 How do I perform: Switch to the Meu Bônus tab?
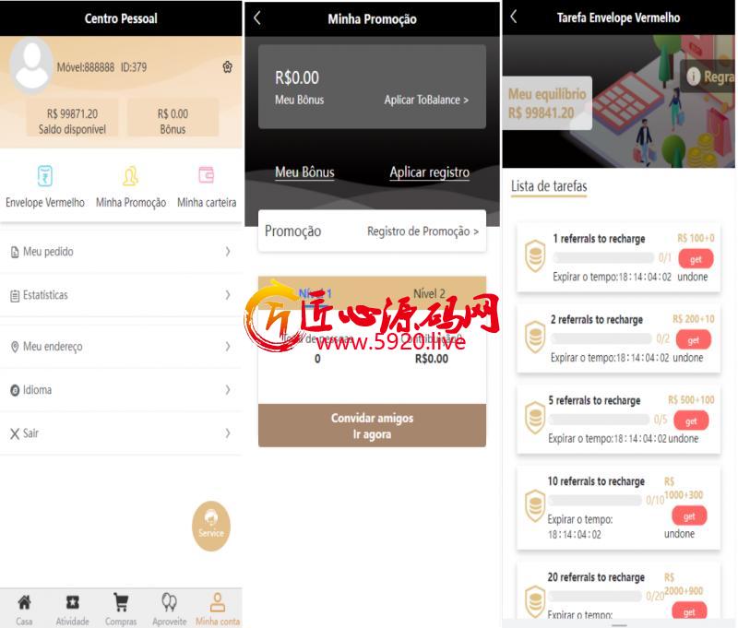[x=304, y=172]
